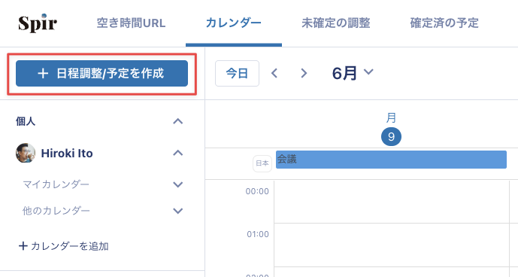Click the Spir logo
The width and height of the screenshot is (518, 277).
(38, 23)
